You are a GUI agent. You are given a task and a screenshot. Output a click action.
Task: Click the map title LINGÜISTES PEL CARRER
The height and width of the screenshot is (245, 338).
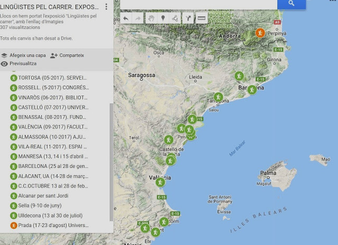point(49,7)
